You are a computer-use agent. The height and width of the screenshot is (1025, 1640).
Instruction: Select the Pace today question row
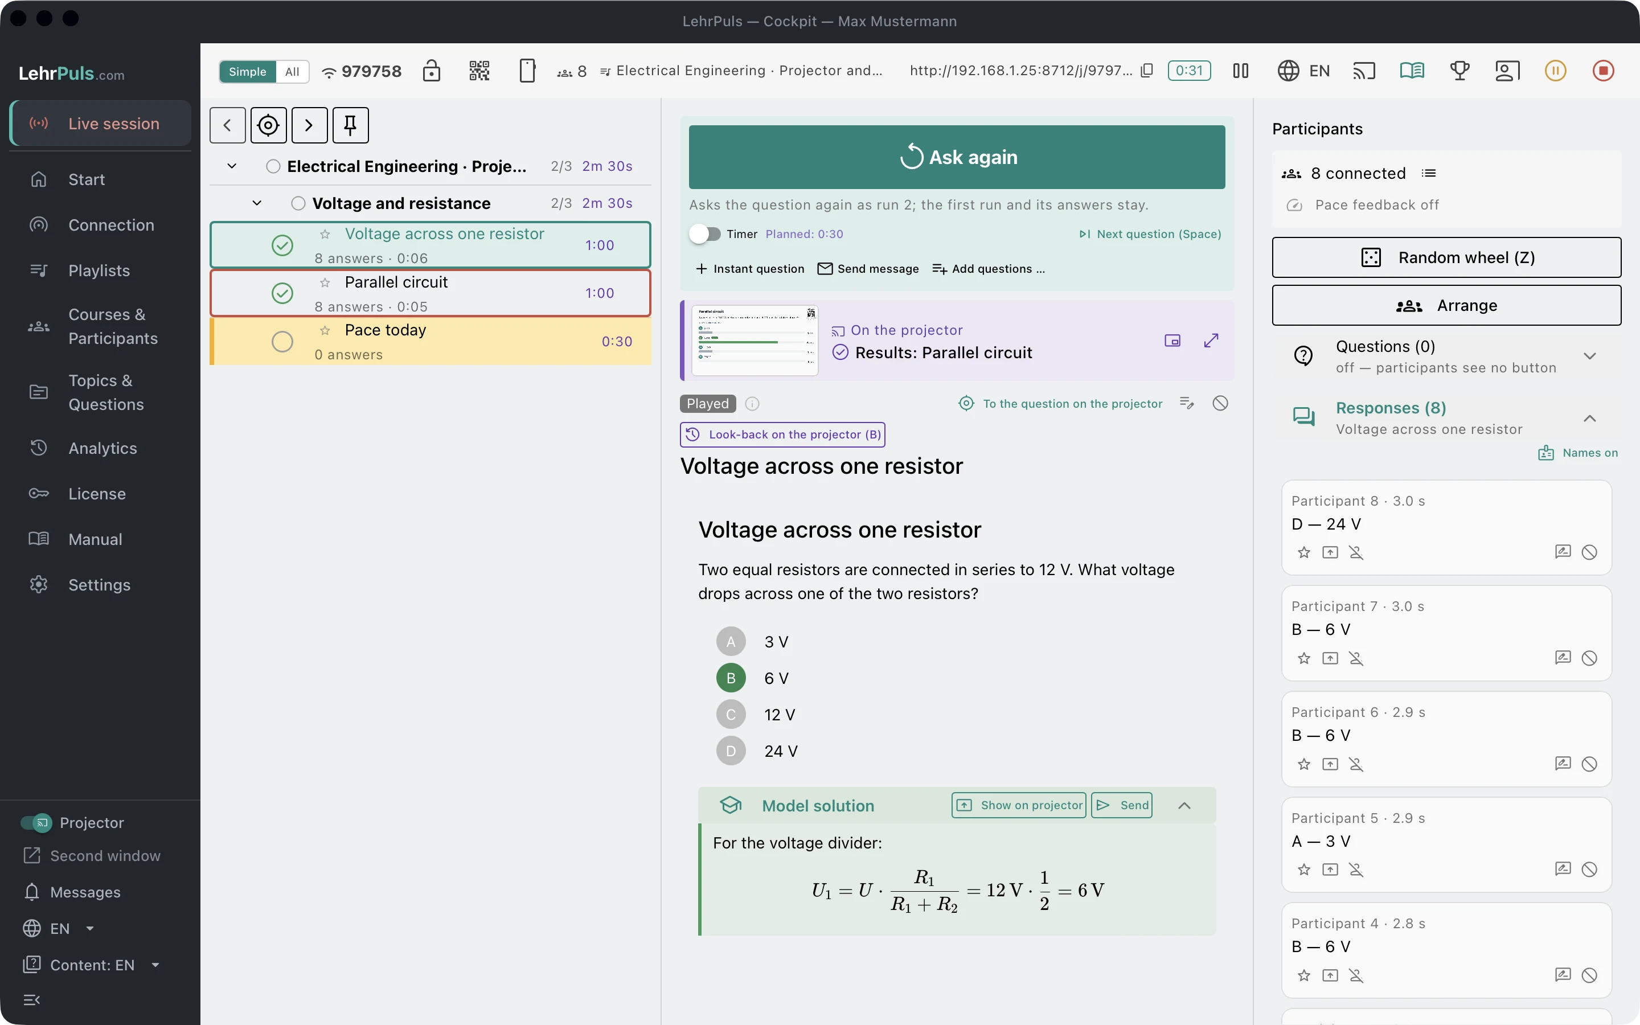point(431,342)
